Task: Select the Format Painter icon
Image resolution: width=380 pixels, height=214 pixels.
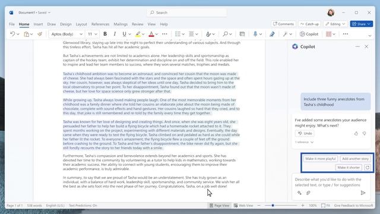Action: click(x=40, y=34)
